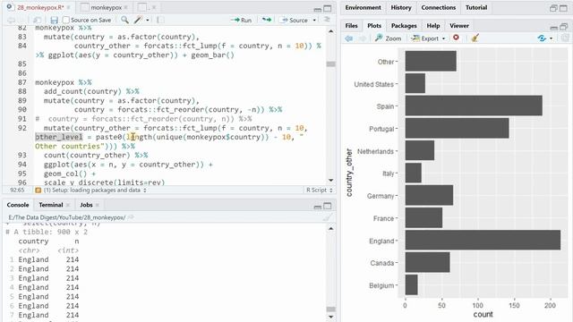This screenshot has height=322, width=573.
Task: Switch to the 28_monkeypox.R tab
Action: [40, 7]
